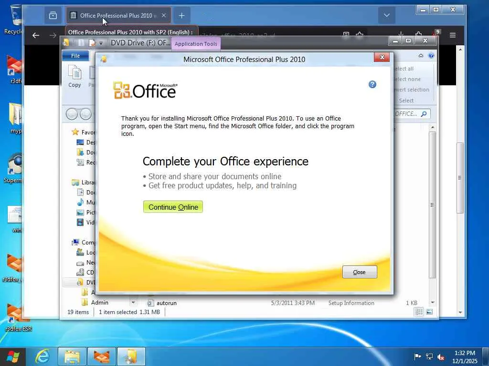The height and width of the screenshot is (366, 489).
Task: Click browser Back arrow button
Action: [36, 35]
